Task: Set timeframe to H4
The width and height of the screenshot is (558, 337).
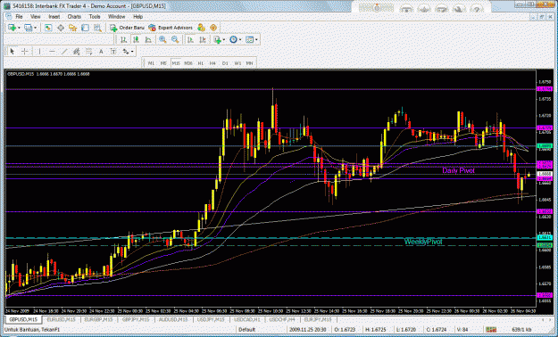Action: 212,63
